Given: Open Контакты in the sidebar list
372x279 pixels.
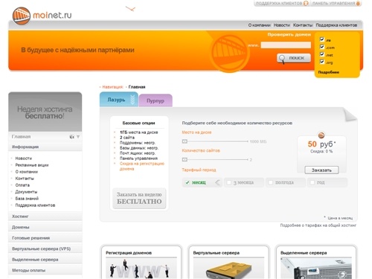Looking at the screenshot, I should (25, 179).
